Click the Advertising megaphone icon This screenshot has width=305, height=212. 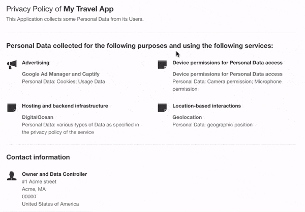(x=12, y=65)
